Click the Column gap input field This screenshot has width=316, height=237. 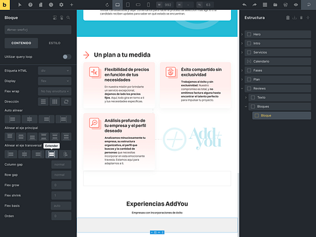click(x=61, y=165)
